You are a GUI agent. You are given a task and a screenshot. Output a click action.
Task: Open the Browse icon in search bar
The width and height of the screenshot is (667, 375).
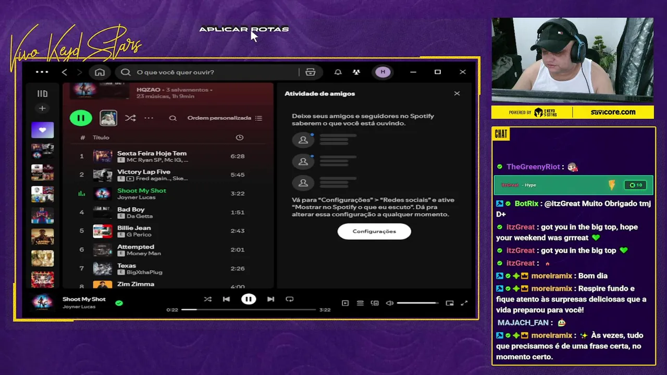311,72
